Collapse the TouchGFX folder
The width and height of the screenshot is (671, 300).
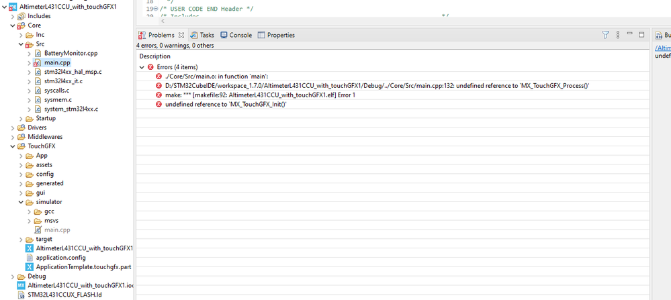click(x=12, y=146)
